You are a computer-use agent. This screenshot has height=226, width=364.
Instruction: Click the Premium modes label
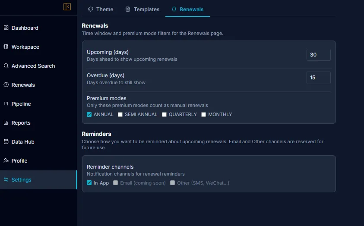(107, 98)
